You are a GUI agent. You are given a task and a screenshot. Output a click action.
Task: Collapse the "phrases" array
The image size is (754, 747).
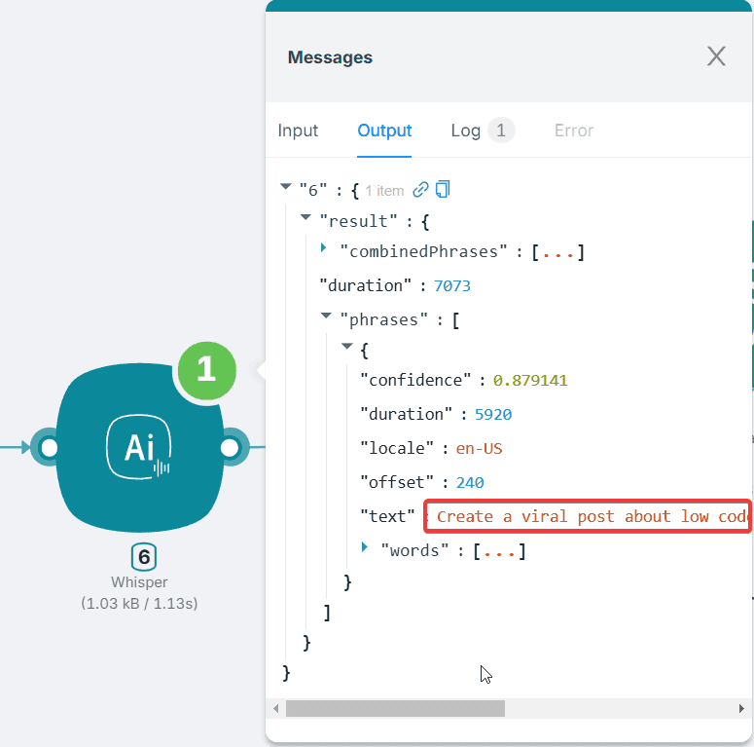326,317
